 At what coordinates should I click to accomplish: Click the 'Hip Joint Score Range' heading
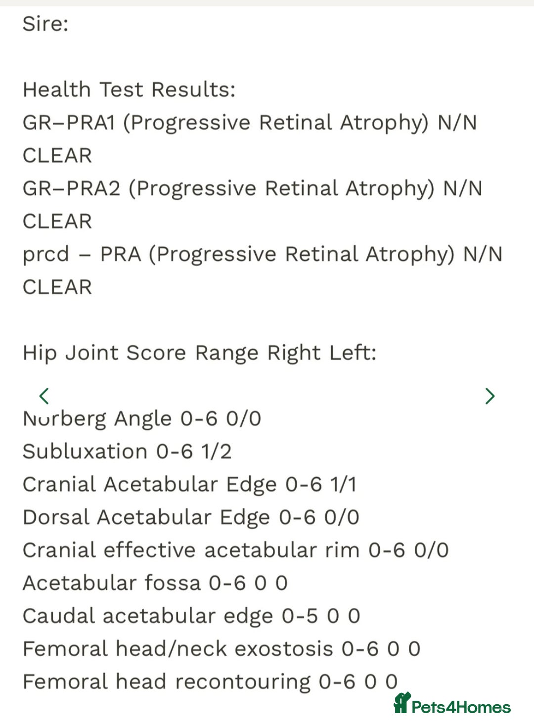click(x=200, y=353)
